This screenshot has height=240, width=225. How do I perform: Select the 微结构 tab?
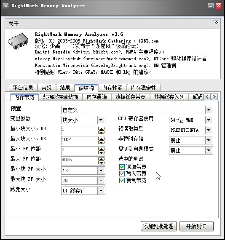click(x=86, y=88)
